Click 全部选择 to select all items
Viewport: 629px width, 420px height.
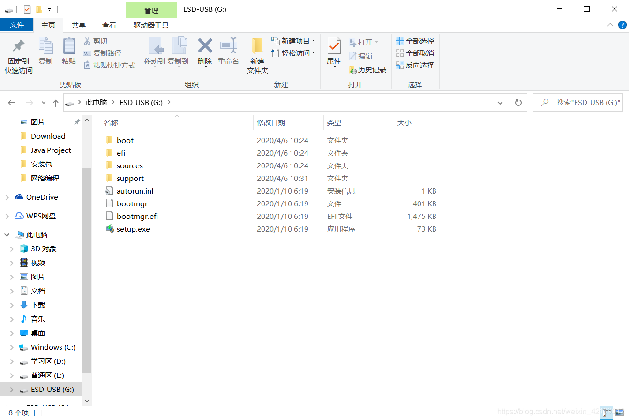pyautogui.click(x=415, y=40)
